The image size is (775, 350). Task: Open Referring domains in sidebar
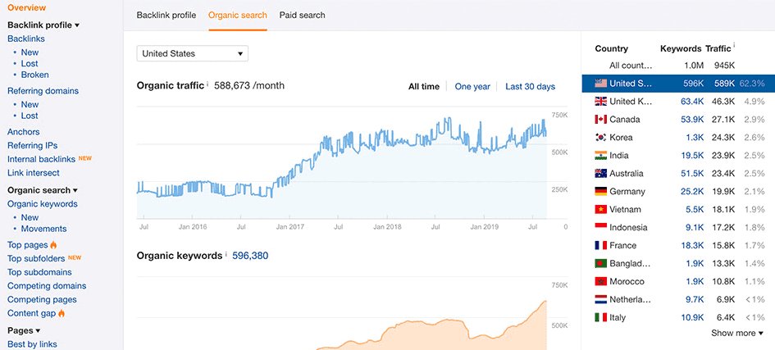43,91
